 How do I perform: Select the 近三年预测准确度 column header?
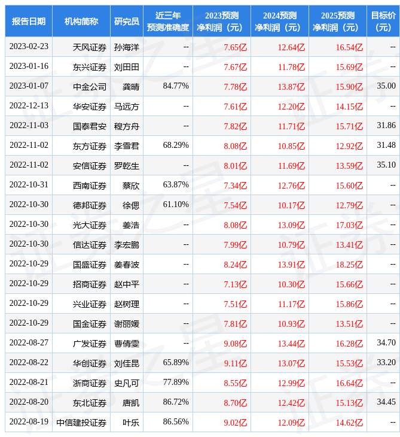coord(168,21)
